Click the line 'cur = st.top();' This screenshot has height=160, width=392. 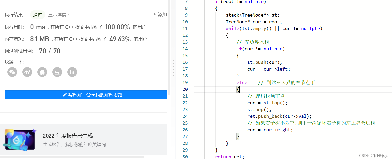pyautogui.click(x=267, y=103)
